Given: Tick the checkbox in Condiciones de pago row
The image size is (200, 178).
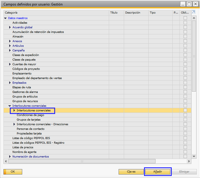Looking at the screenshot, I should (185, 115).
